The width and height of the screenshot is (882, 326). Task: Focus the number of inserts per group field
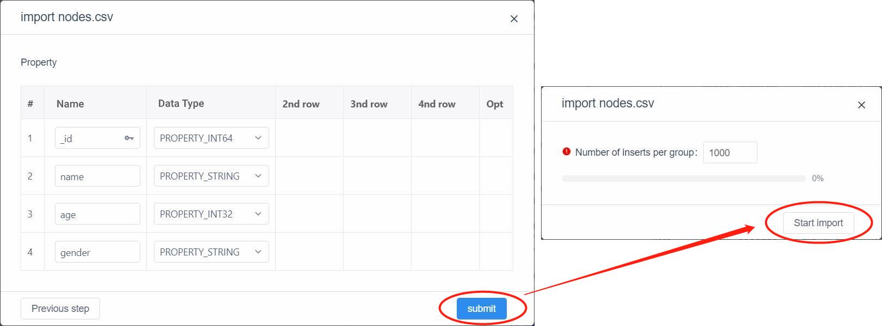(730, 152)
